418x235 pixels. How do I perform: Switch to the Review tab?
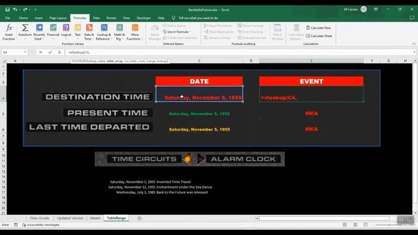[111, 18]
